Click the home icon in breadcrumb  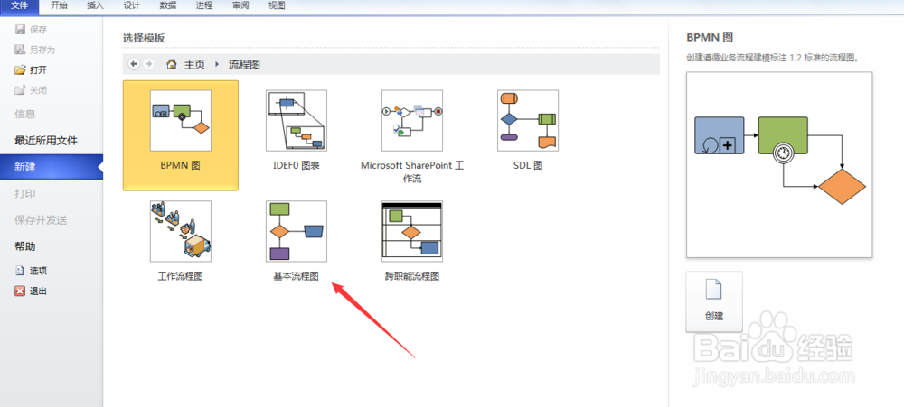coord(171,64)
